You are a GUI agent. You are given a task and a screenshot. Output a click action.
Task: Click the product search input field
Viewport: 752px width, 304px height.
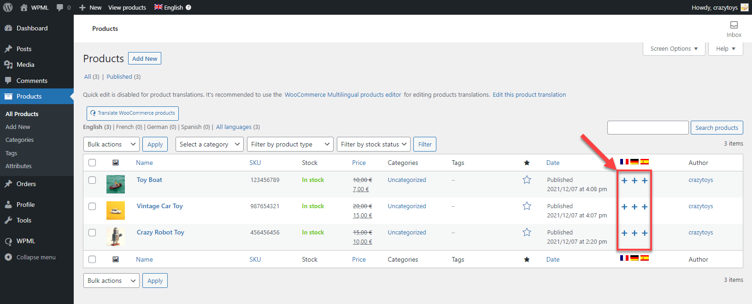pyautogui.click(x=648, y=128)
